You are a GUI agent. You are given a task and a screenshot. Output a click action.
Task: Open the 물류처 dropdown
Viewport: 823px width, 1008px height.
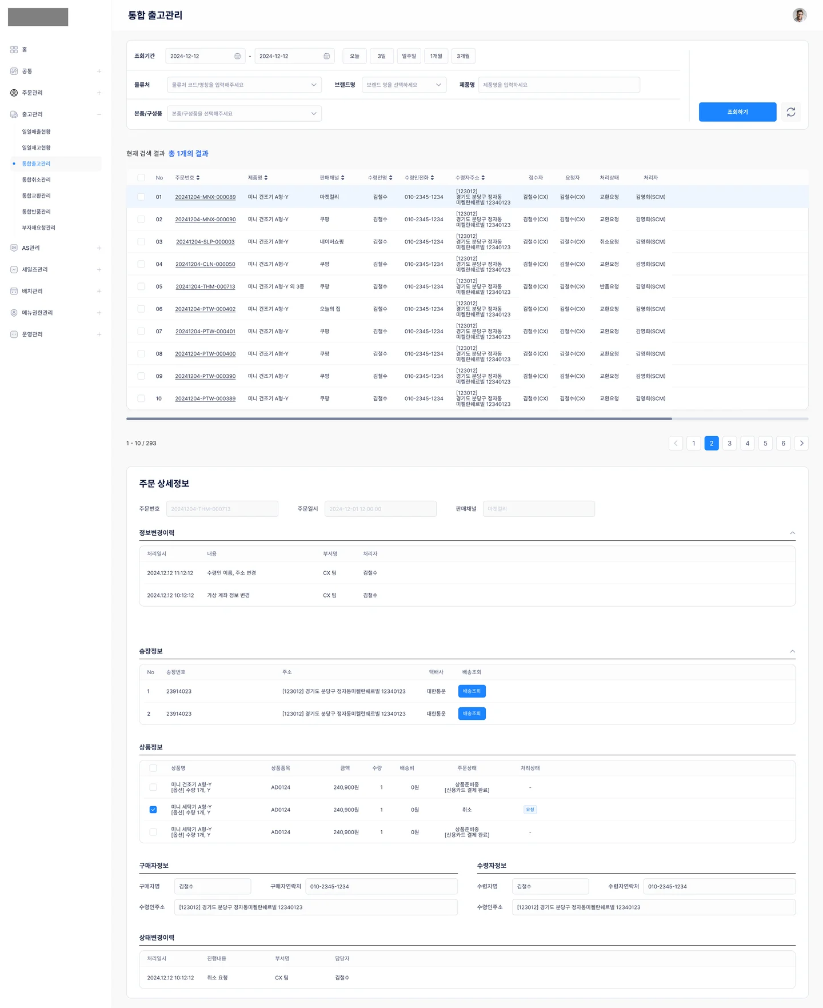coord(245,85)
